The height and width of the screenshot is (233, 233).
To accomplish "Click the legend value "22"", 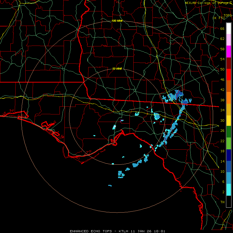I will (222, 141).
